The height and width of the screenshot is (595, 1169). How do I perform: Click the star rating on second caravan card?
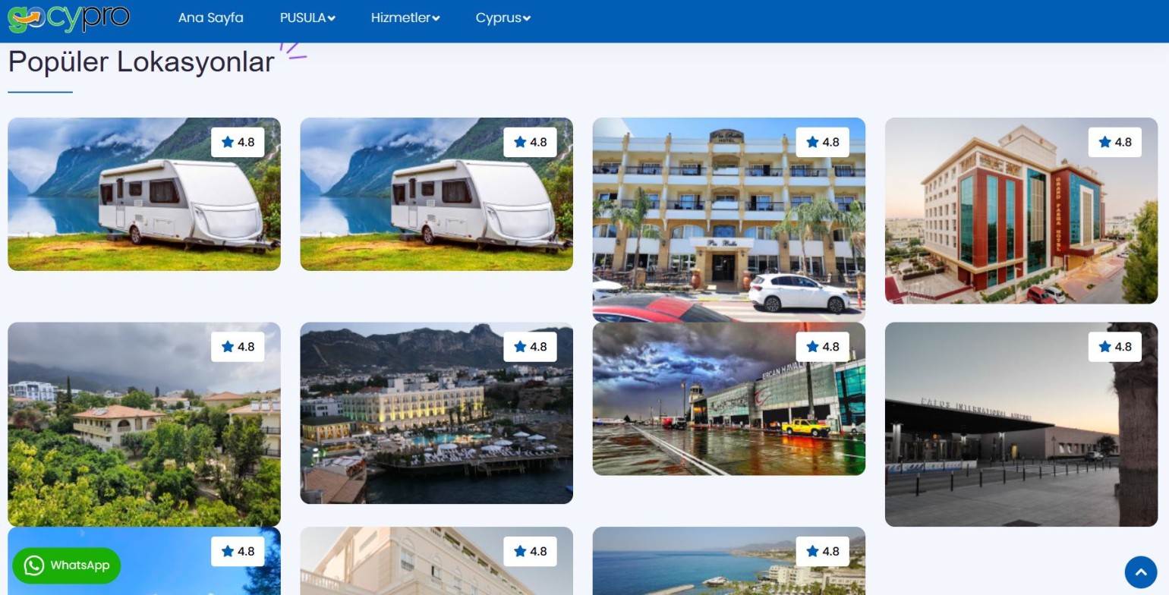pyautogui.click(x=530, y=142)
